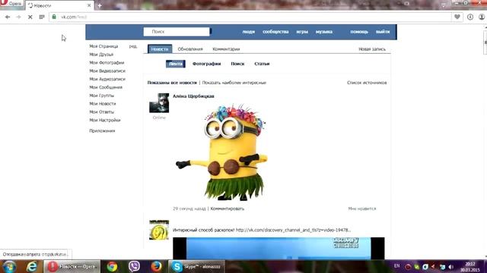The width and height of the screenshot is (487, 273).
Task: Open Viber from taskbar
Action: [134, 266]
